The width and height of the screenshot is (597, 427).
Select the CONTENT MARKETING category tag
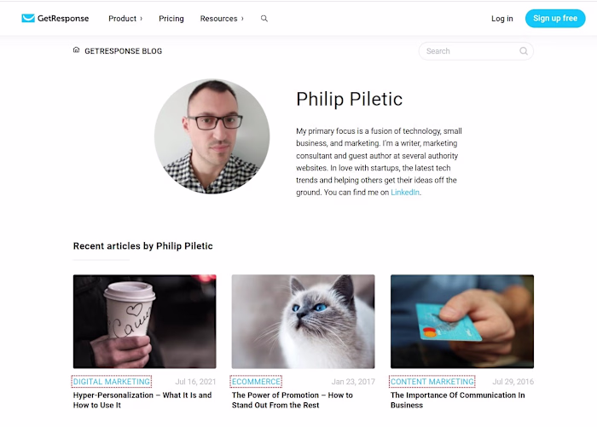[432, 381]
